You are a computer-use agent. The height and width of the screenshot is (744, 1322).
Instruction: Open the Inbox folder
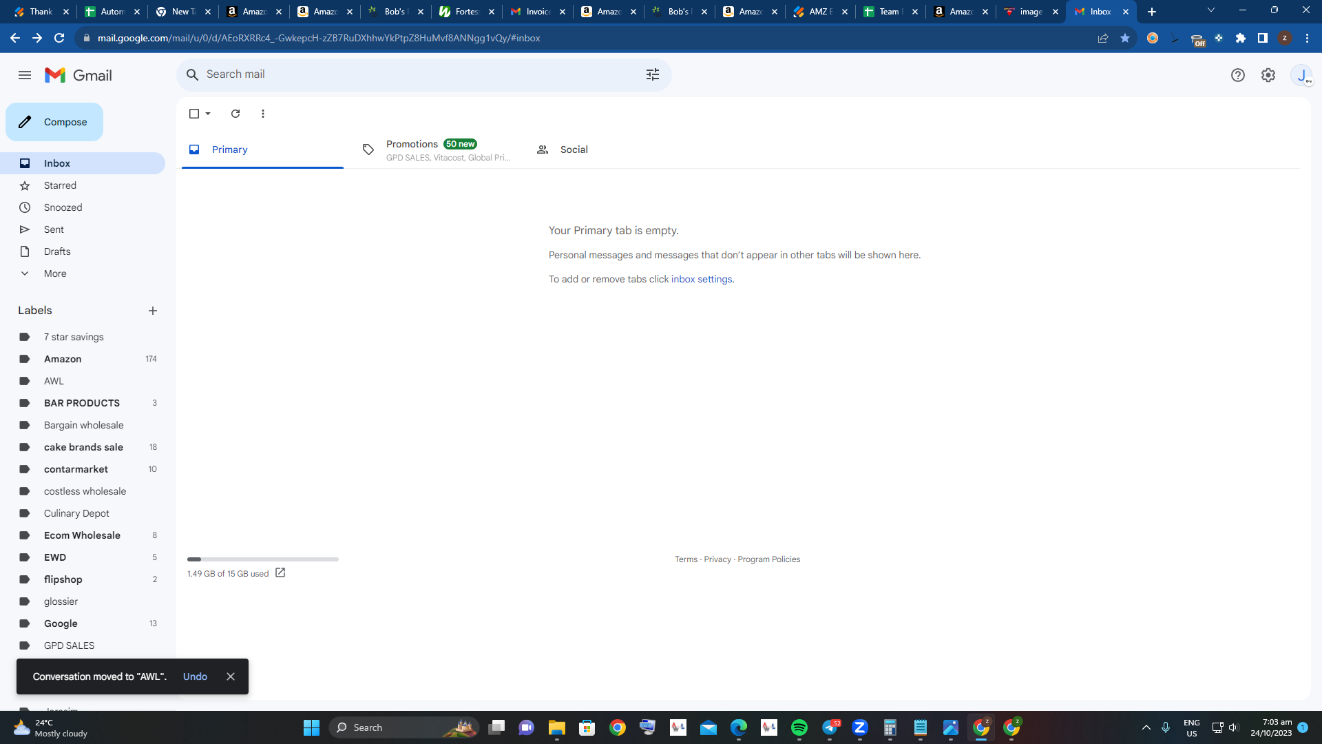(x=83, y=163)
